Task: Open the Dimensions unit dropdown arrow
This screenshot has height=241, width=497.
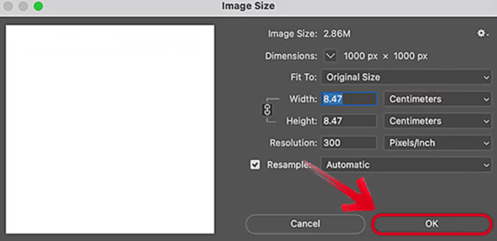Action: pyautogui.click(x=331, y=56)
